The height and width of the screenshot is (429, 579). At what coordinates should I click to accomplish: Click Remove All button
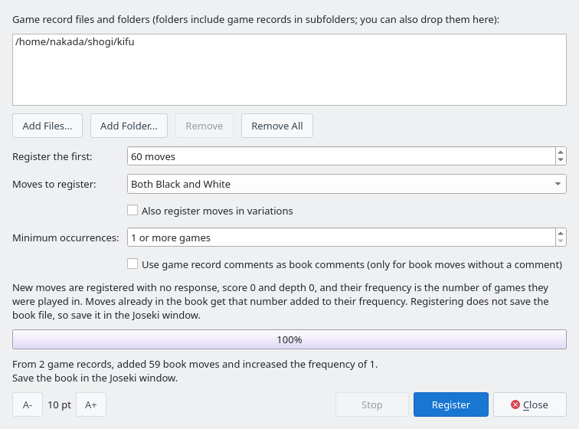277,126
